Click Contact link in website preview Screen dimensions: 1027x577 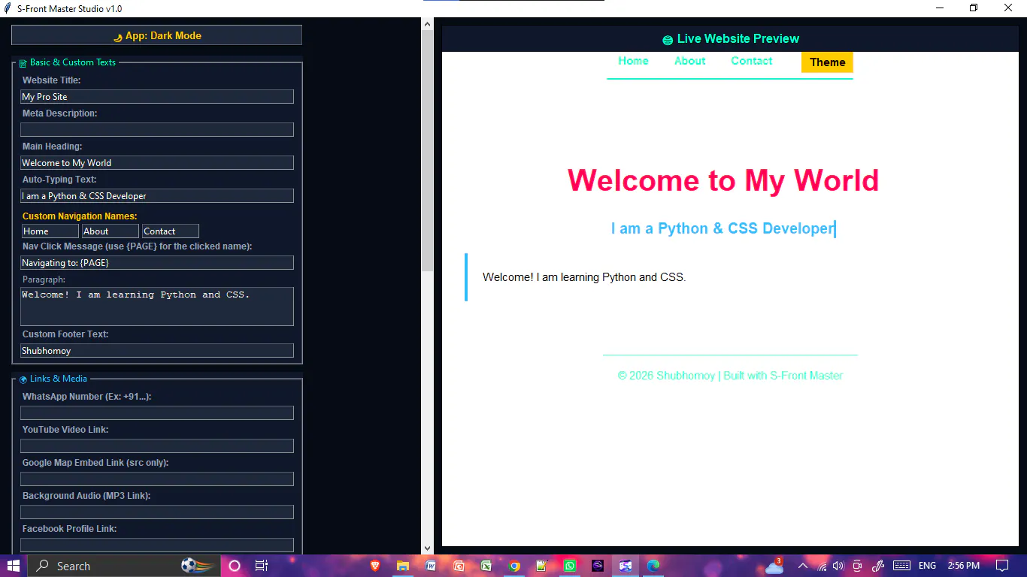click(751, 61)
